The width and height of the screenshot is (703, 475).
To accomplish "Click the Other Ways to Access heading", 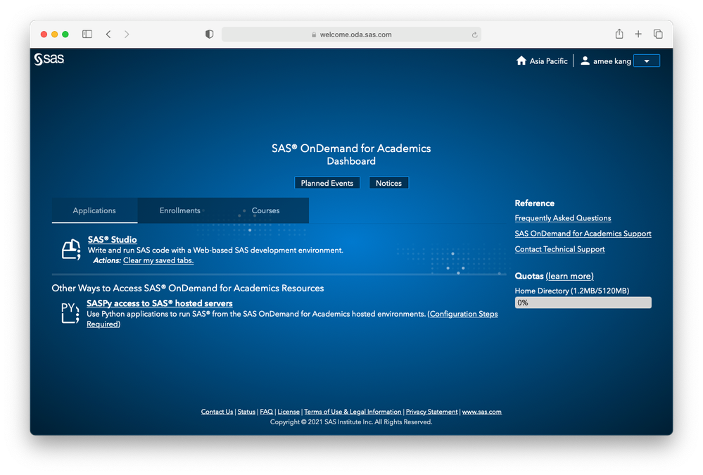I will (187, 288).
